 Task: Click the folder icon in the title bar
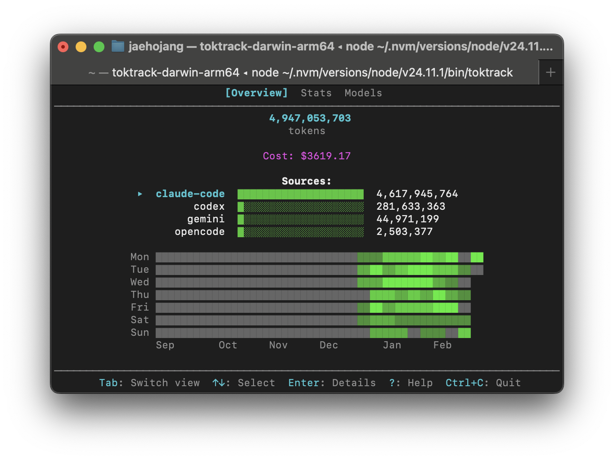click(117, 46)
